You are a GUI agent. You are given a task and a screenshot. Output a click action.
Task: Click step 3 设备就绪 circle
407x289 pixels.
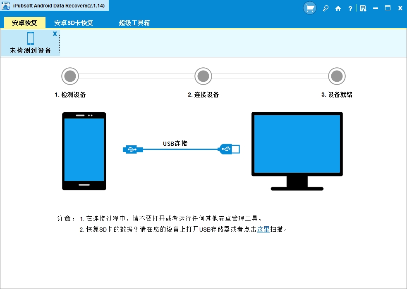[x=337, y=76]
